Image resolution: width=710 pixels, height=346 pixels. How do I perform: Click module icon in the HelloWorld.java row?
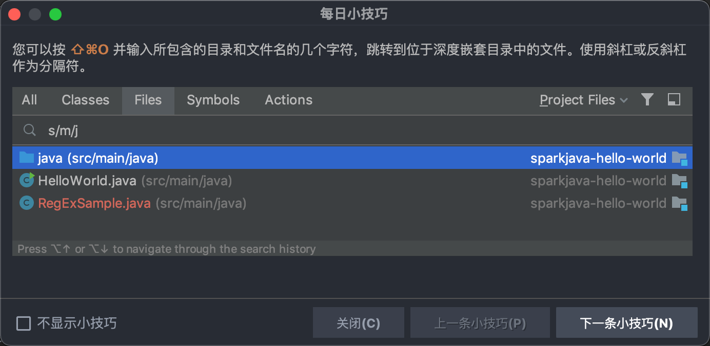pos(679,181)
